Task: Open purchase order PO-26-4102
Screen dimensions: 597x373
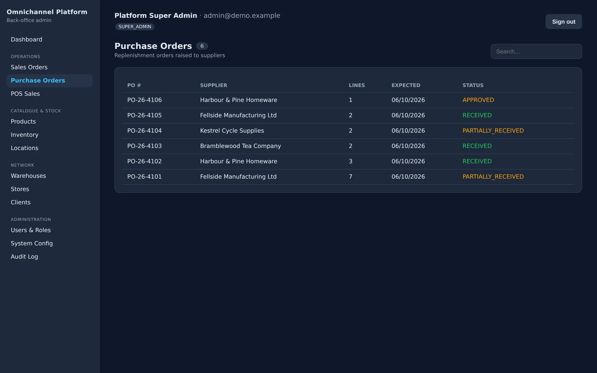Action: tap(348, 161)
